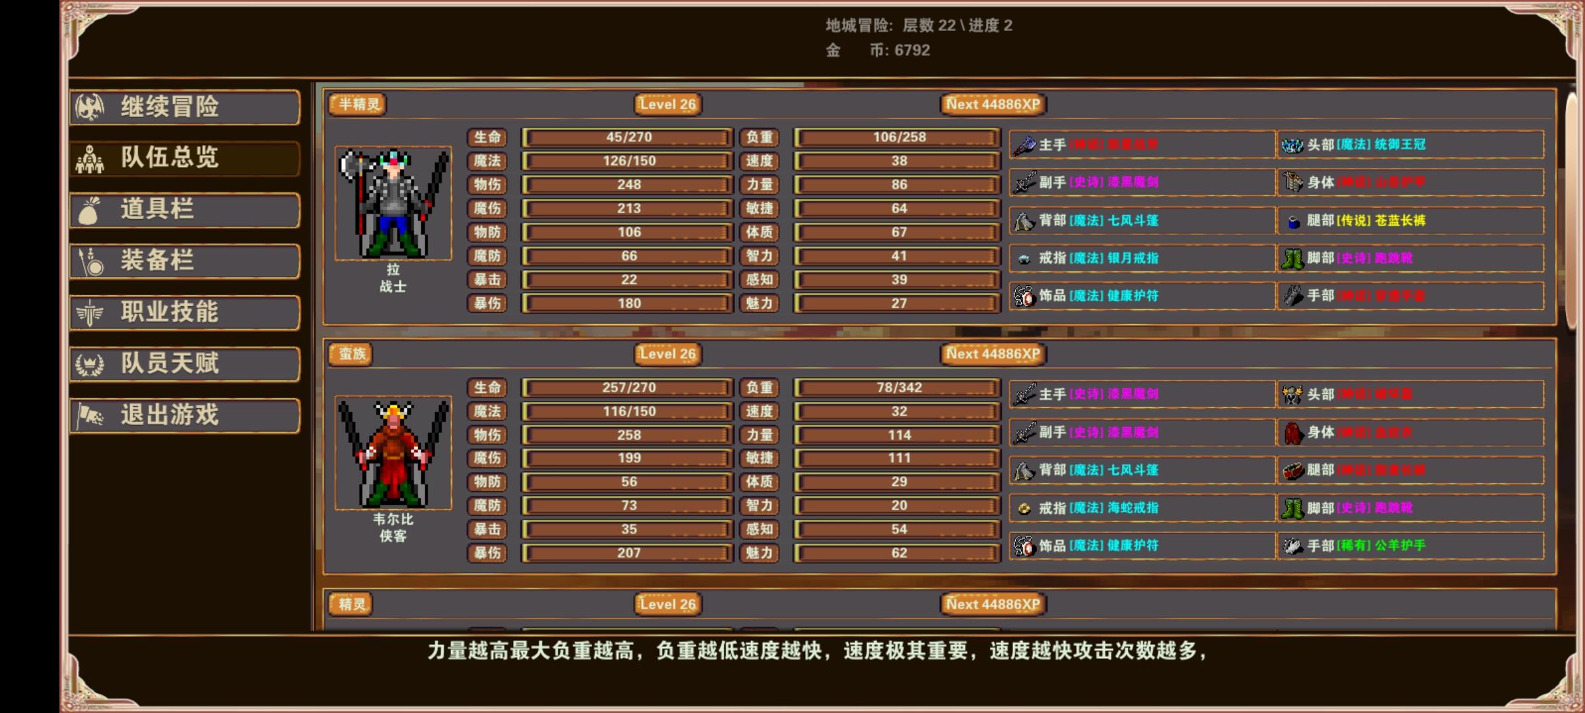Click the 精灵 race tag
1585x713 pixels.
tap(351, 604)
